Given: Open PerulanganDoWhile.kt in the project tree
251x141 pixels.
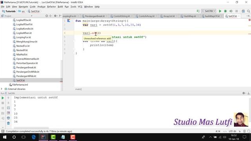Looking at the screenshot, I should tap(28, 72).
